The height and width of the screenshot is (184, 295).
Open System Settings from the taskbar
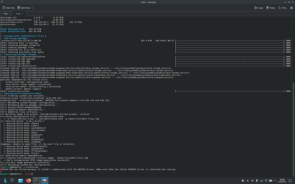[12, 181]
